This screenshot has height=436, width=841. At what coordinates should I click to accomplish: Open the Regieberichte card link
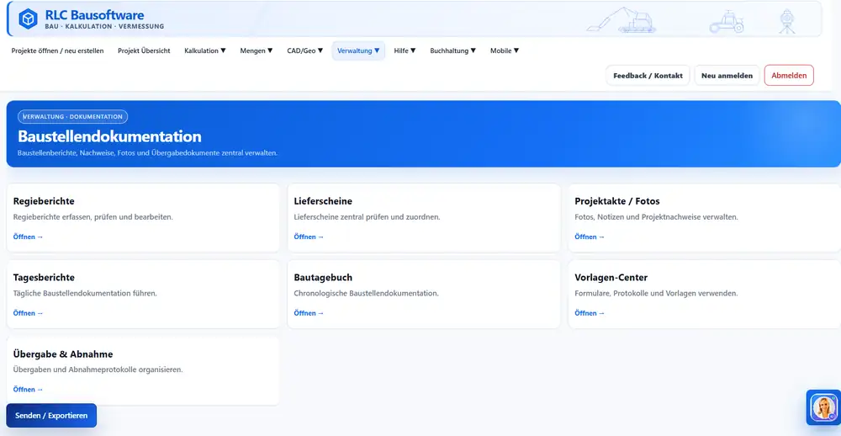[x=28, y=237]
